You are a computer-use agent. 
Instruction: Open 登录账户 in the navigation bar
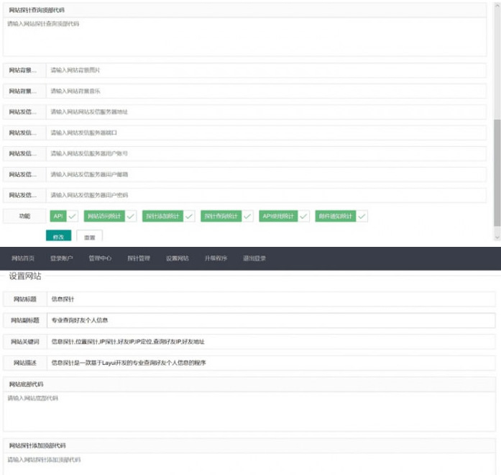62,258
